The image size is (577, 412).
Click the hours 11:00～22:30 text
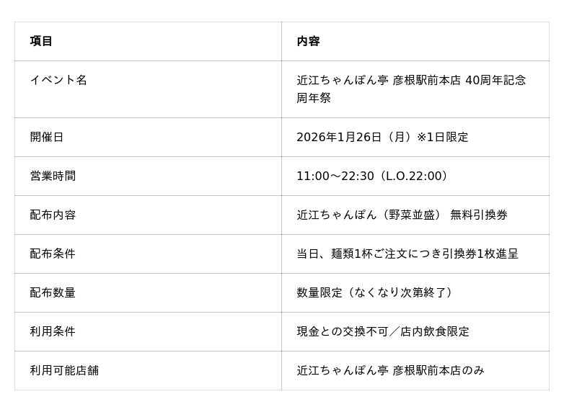coord(335,176)
